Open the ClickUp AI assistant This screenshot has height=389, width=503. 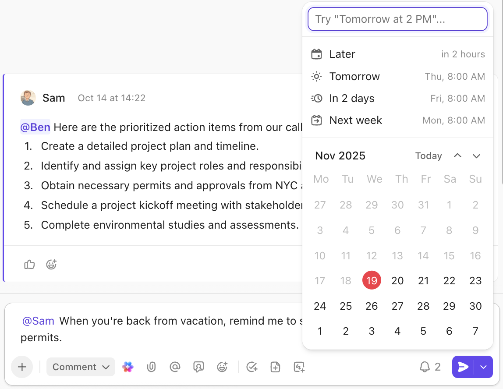128,367
